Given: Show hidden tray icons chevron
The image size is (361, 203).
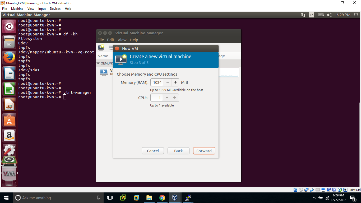Looking at the screenshot, I should pyautogui.click(x=314, y=198).
